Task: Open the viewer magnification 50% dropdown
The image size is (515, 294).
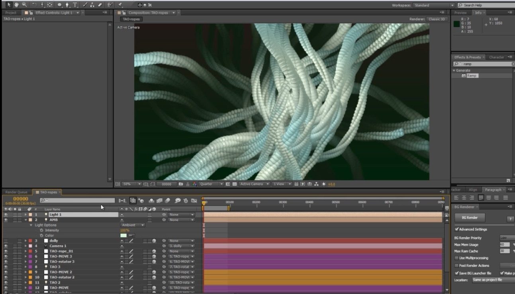Action: pyautogui.click(x=131, y=184)
